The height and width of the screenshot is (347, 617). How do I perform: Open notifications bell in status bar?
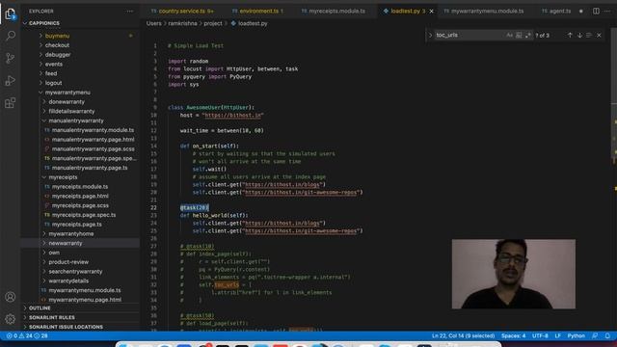pos(607,335)
